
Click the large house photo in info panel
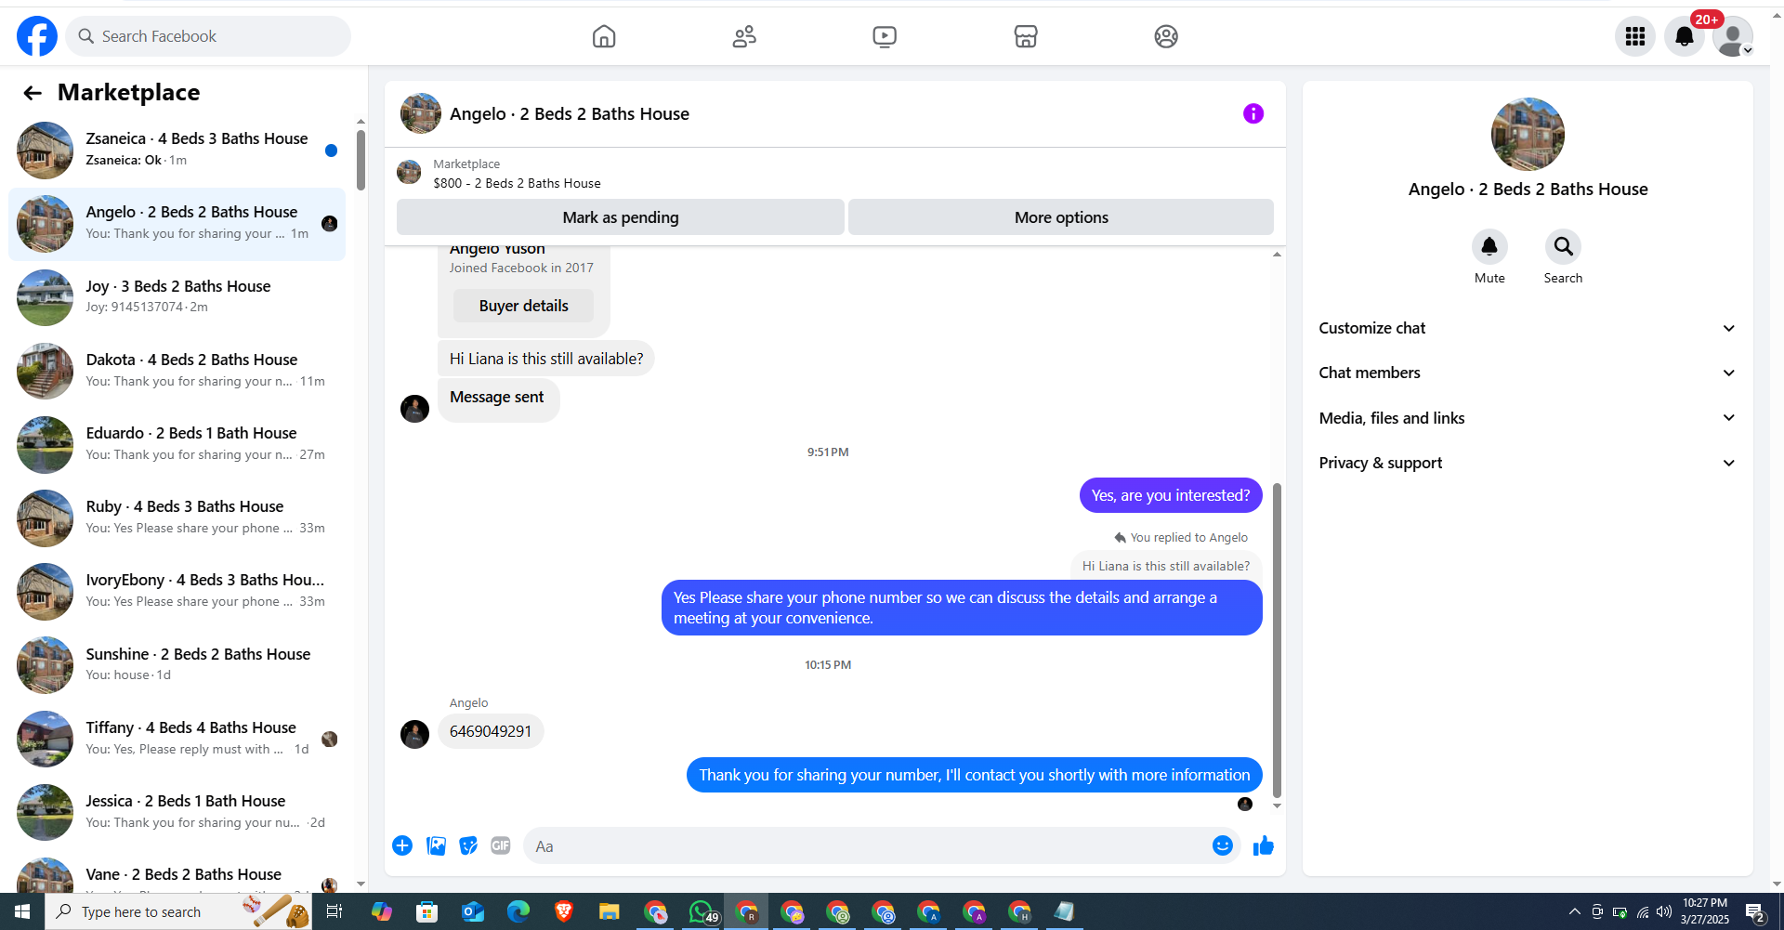(1528, 135)
